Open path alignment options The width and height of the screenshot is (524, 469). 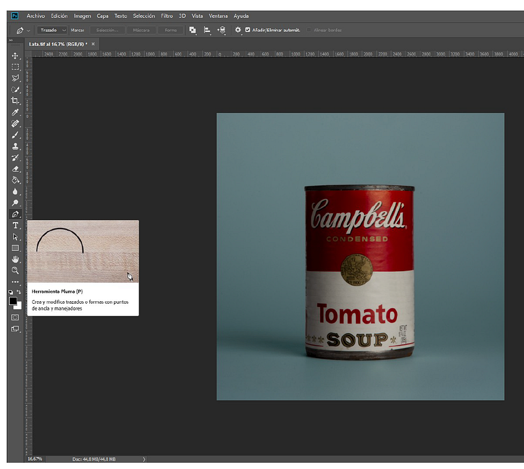click(207, 30)
